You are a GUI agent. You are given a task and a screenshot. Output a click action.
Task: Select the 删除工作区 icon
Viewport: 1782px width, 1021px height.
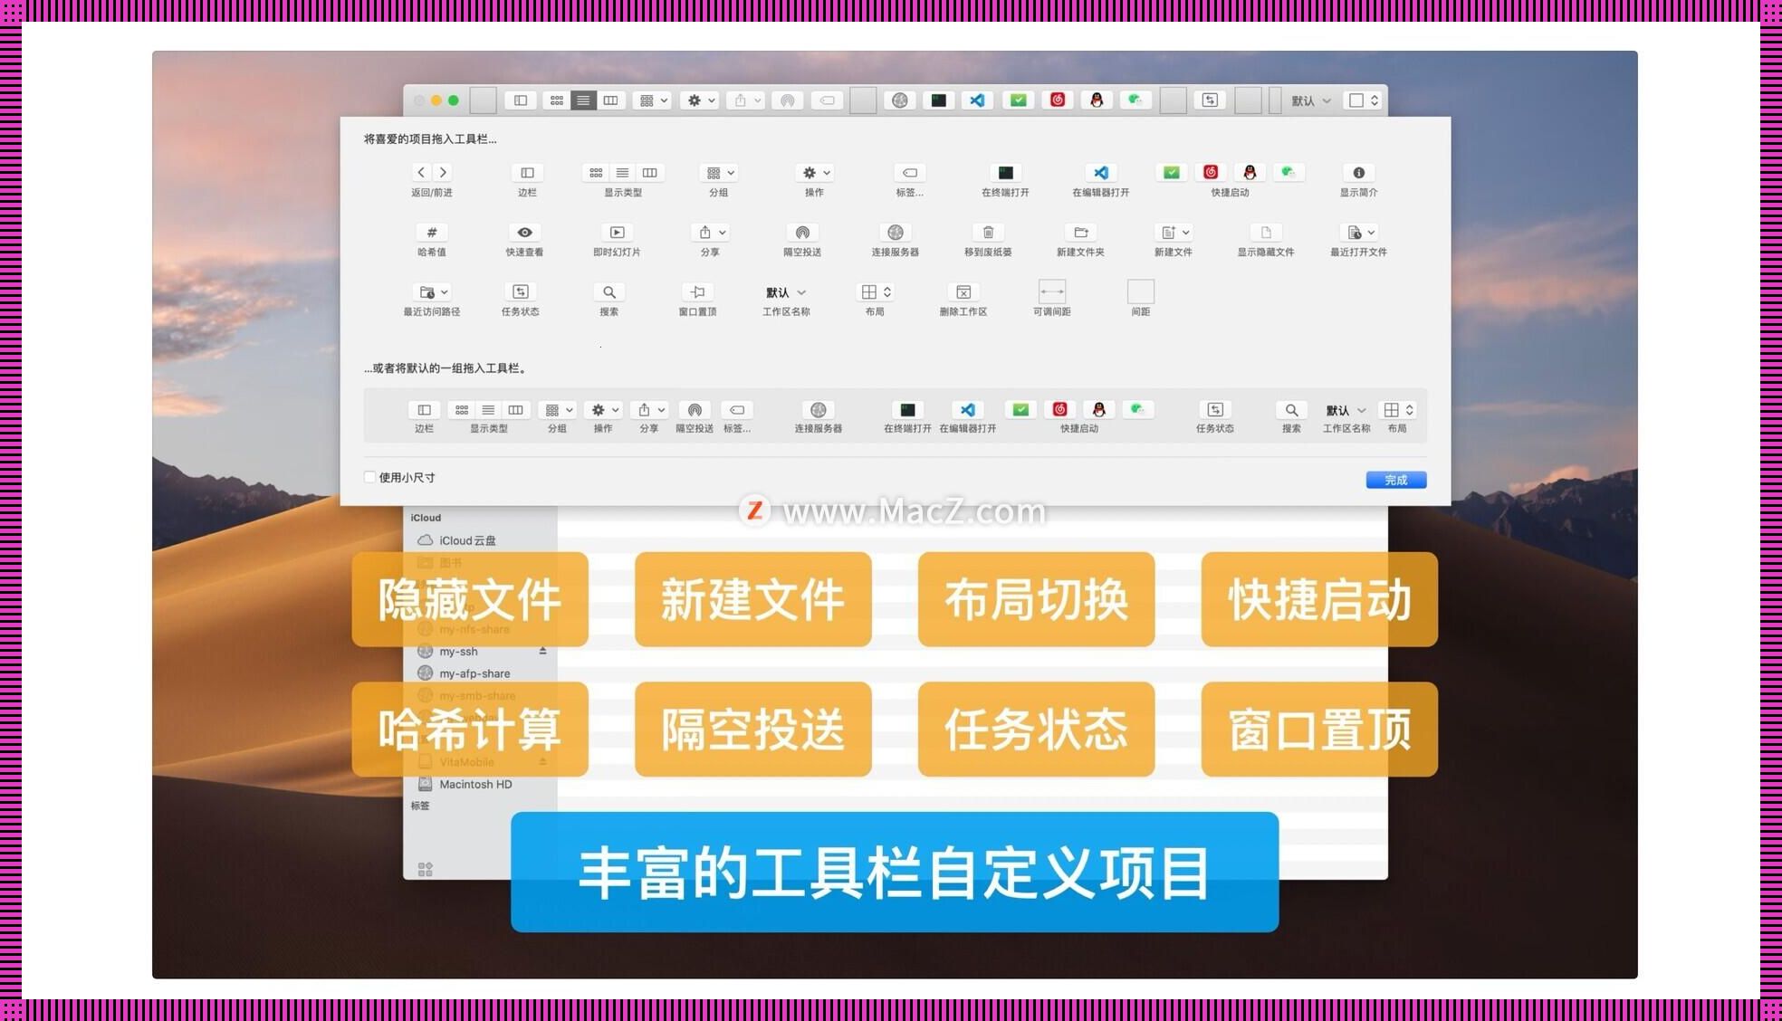tap(963, 291)
